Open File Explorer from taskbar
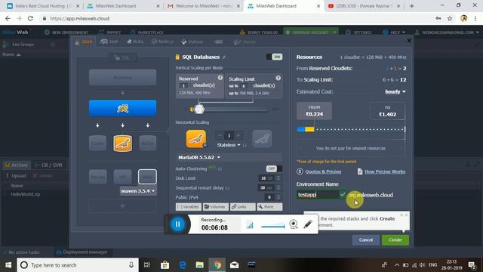Screen dimensions: 483x272 [199, 265]
